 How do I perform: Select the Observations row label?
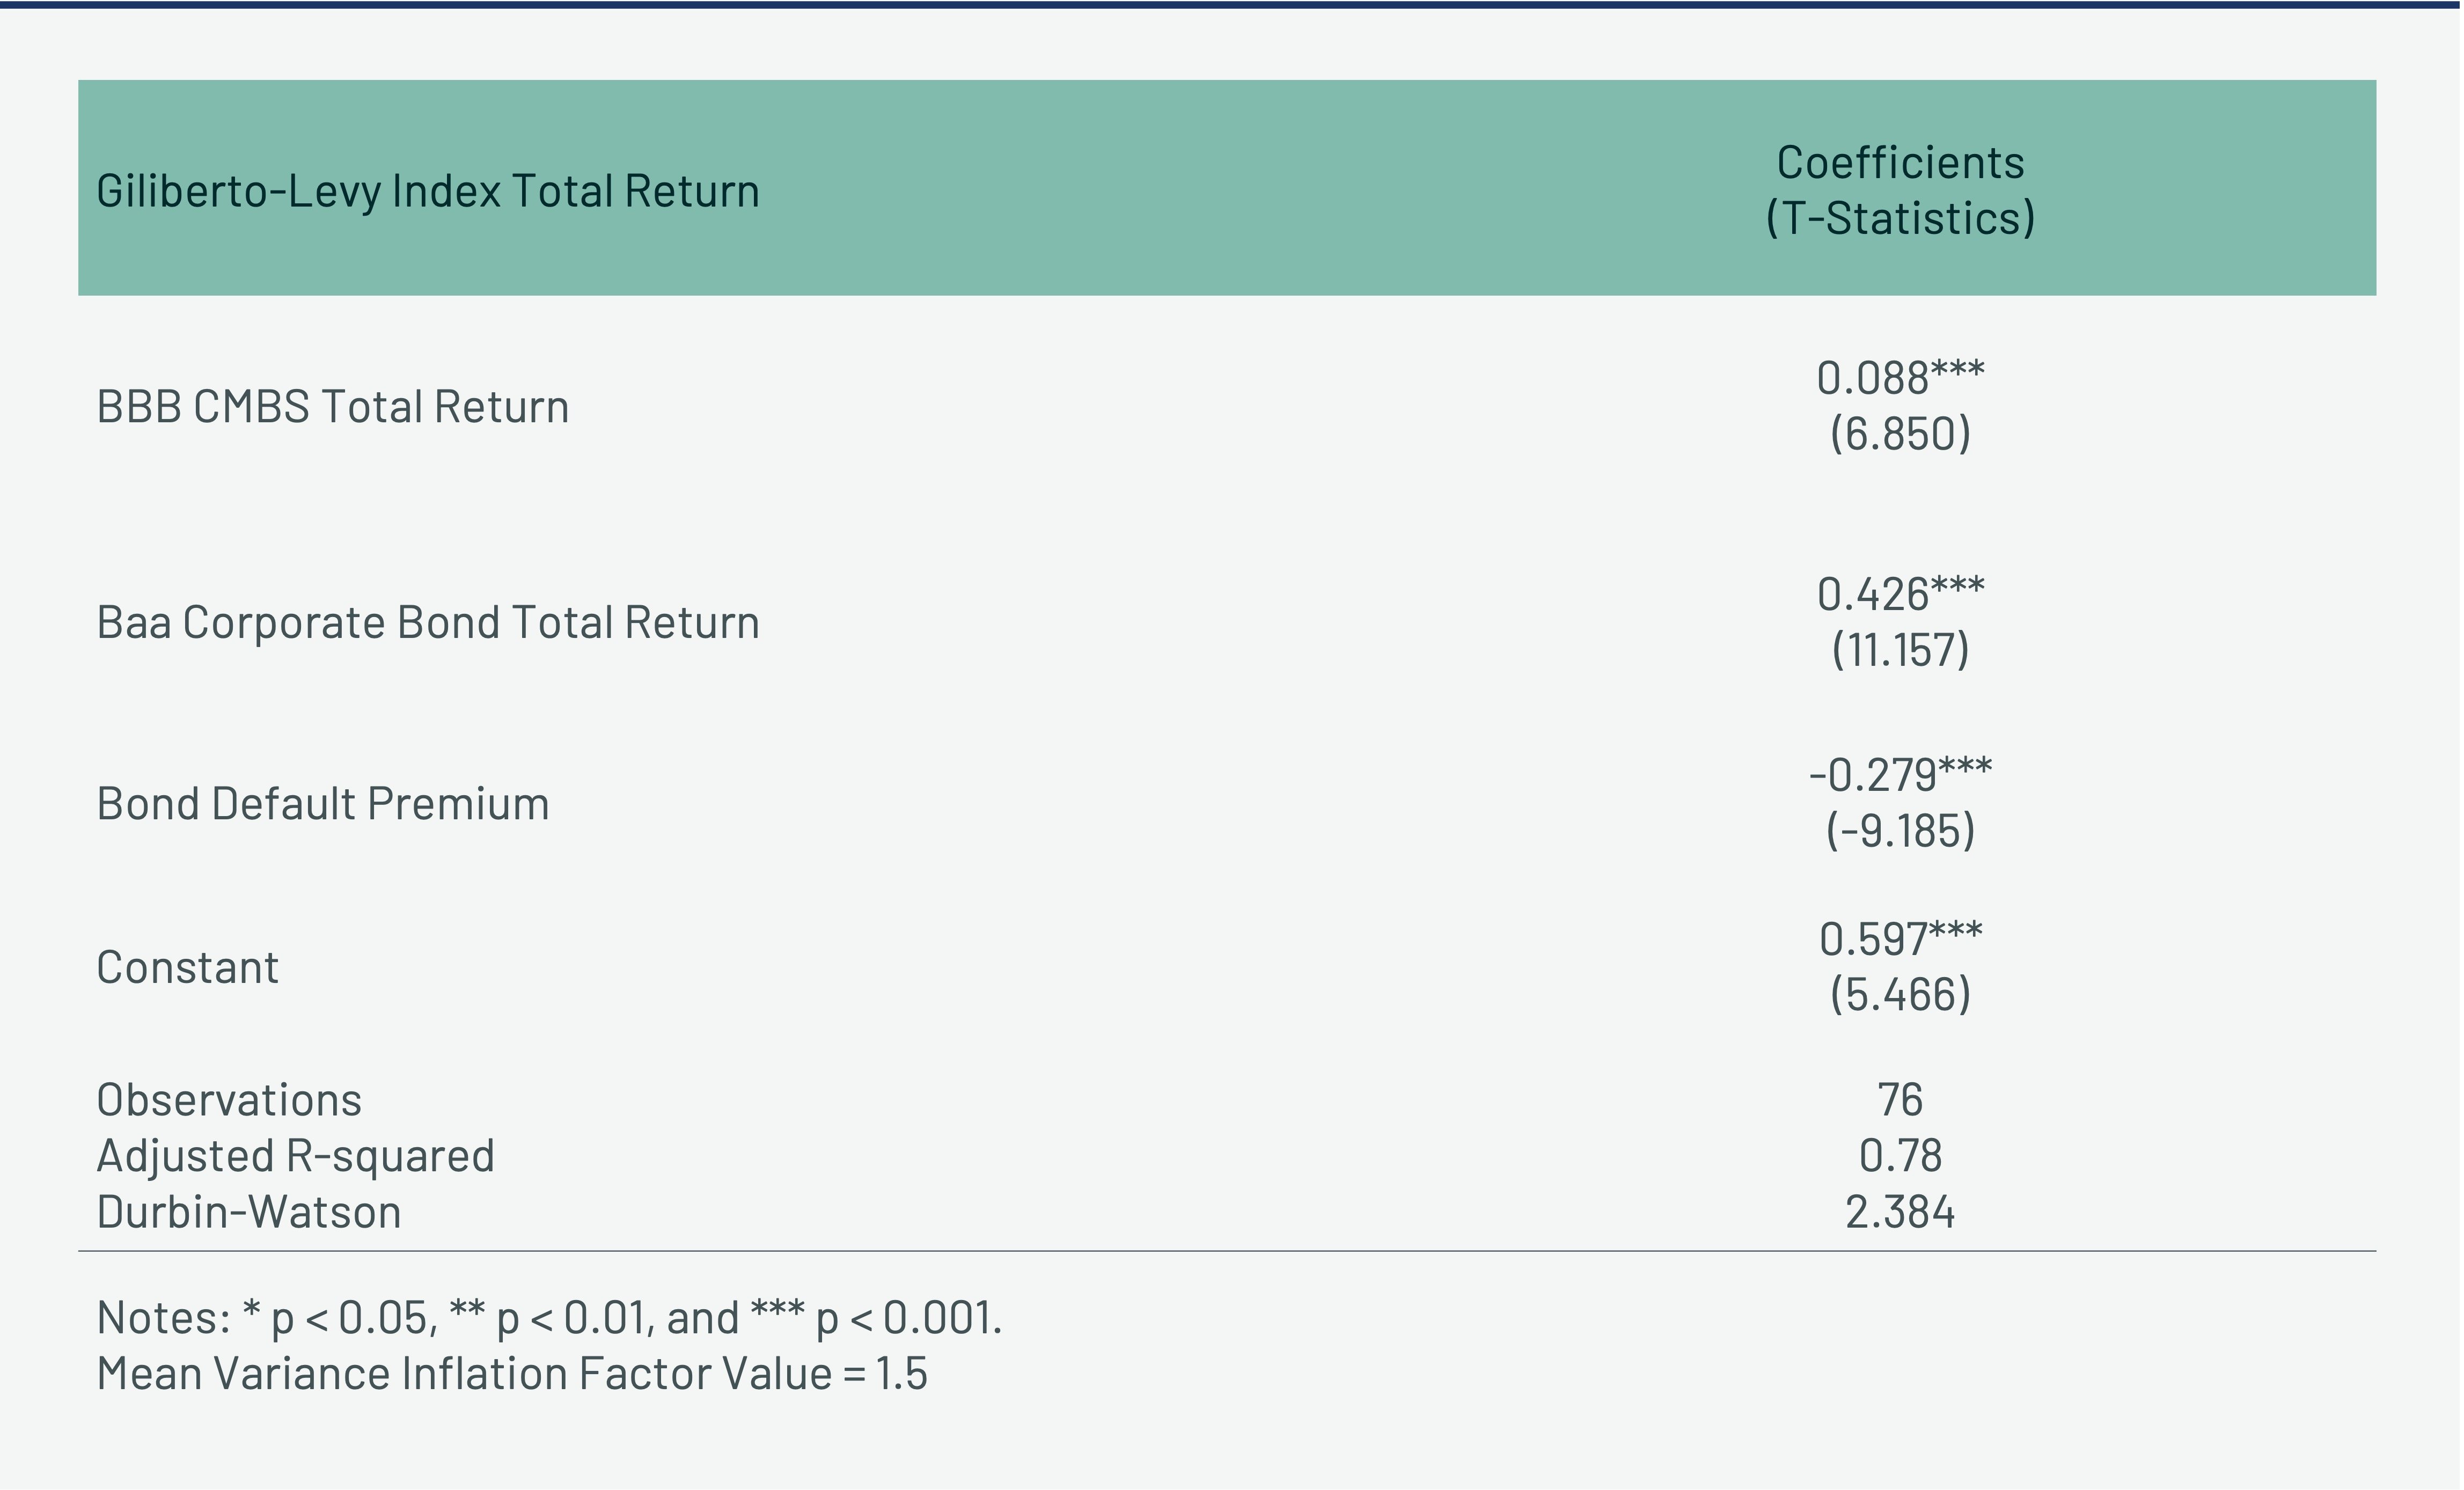(x=228, y=1100)
